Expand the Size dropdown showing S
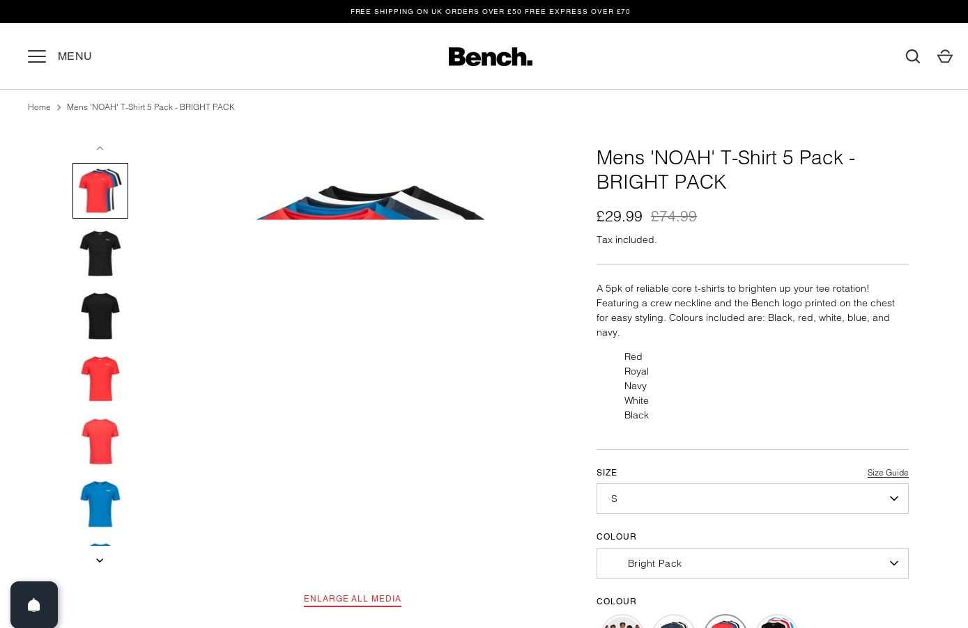The height and width of the screenshot is (628, 968). click(x=753, y=499)
